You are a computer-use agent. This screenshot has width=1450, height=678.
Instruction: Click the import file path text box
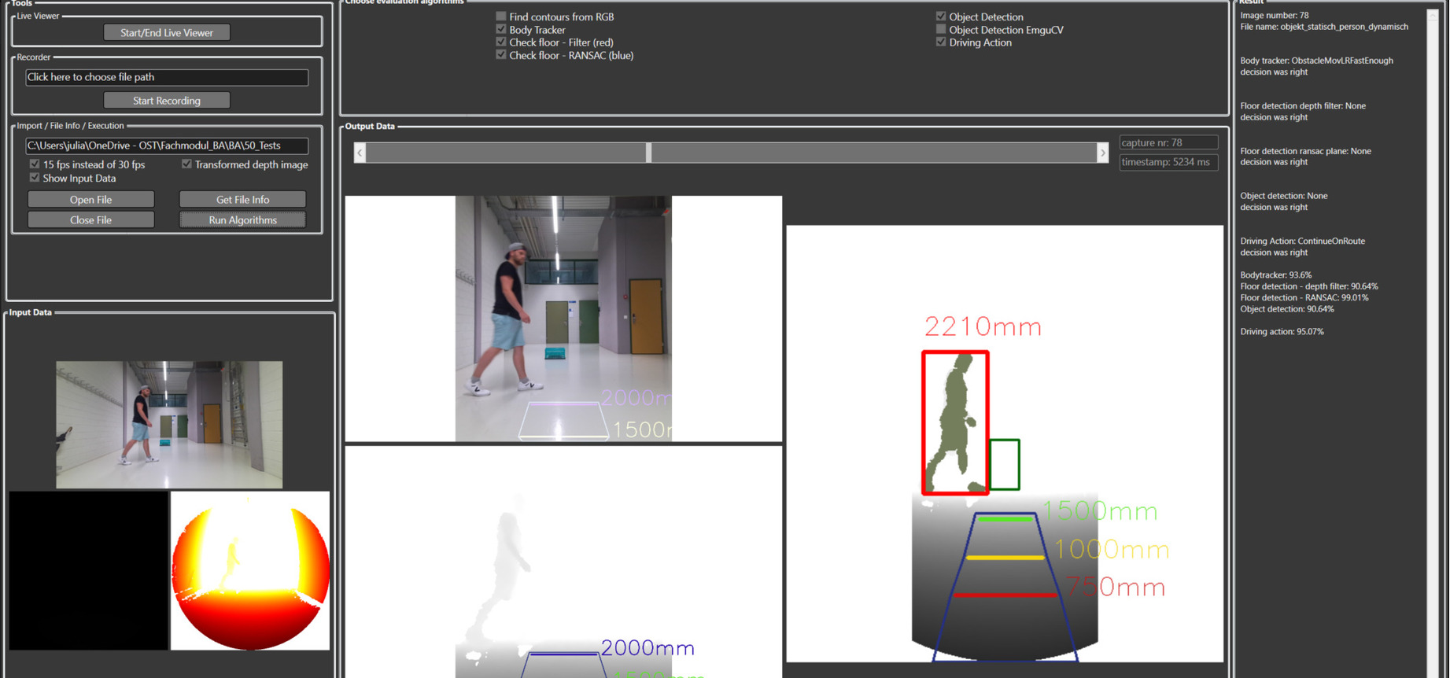coord(166,146)
